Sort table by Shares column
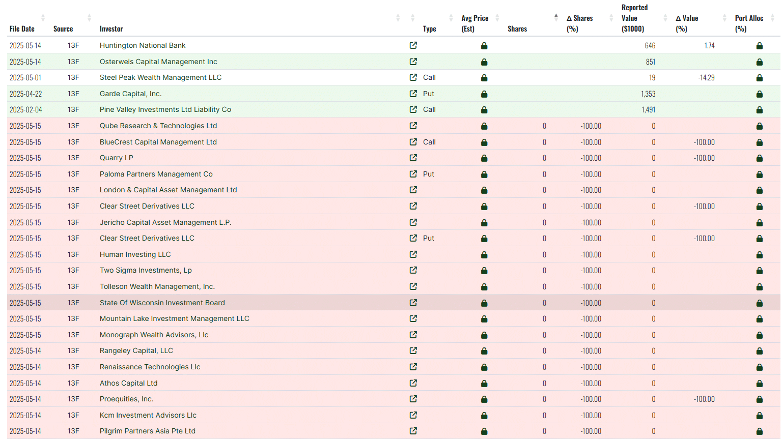783x439 pixels. pyautogui.click(x=556, y=18)
